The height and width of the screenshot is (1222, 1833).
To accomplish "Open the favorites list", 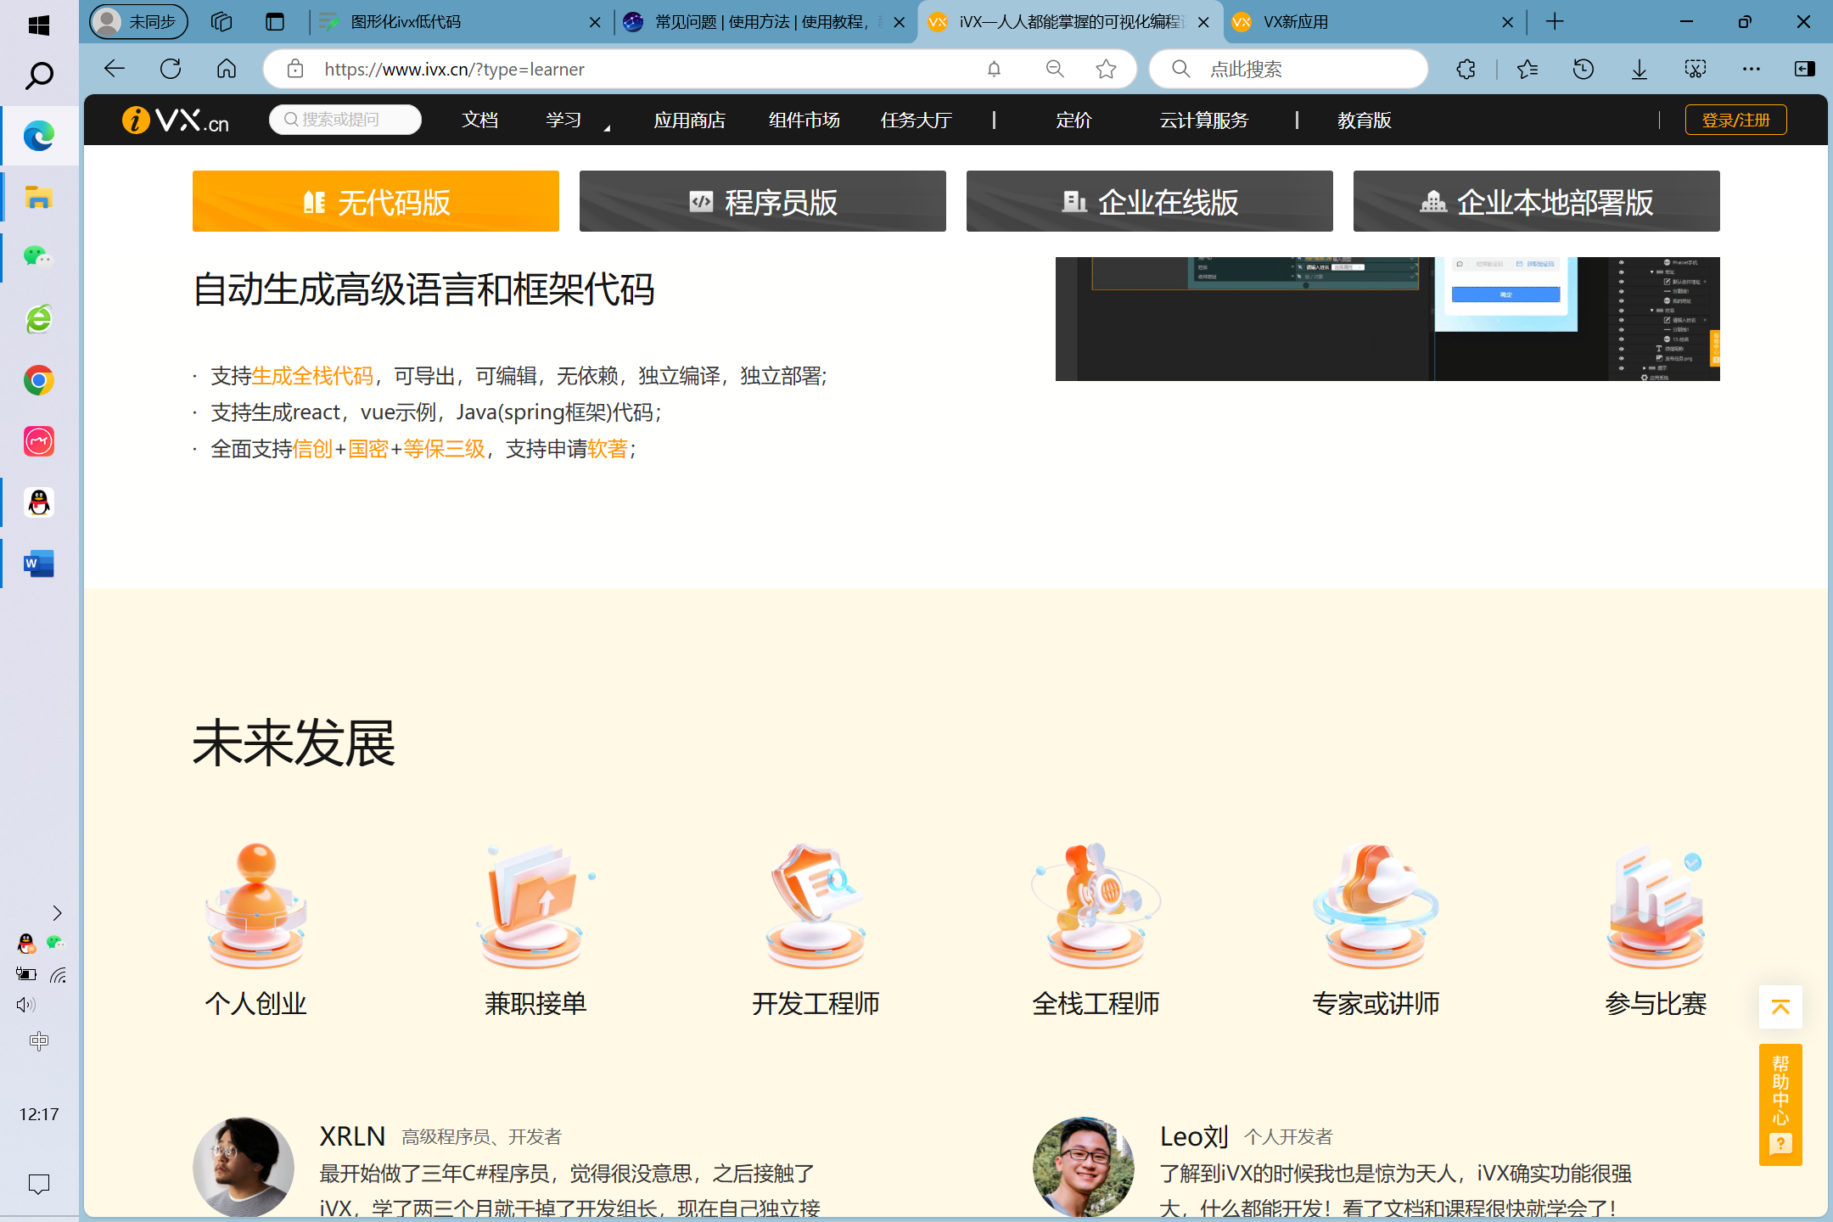I will tap(1527, 69).
